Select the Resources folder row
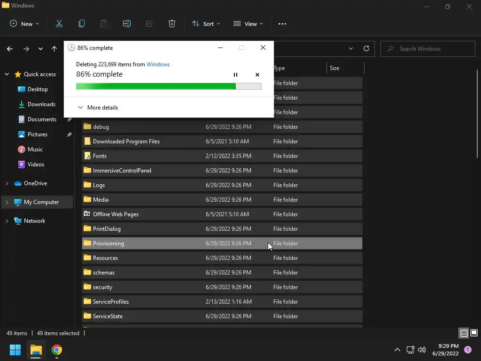 point(222,258)
